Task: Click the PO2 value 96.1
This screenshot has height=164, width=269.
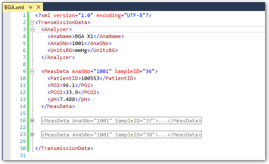Action: pyautogui.click(x=69, y=85)
